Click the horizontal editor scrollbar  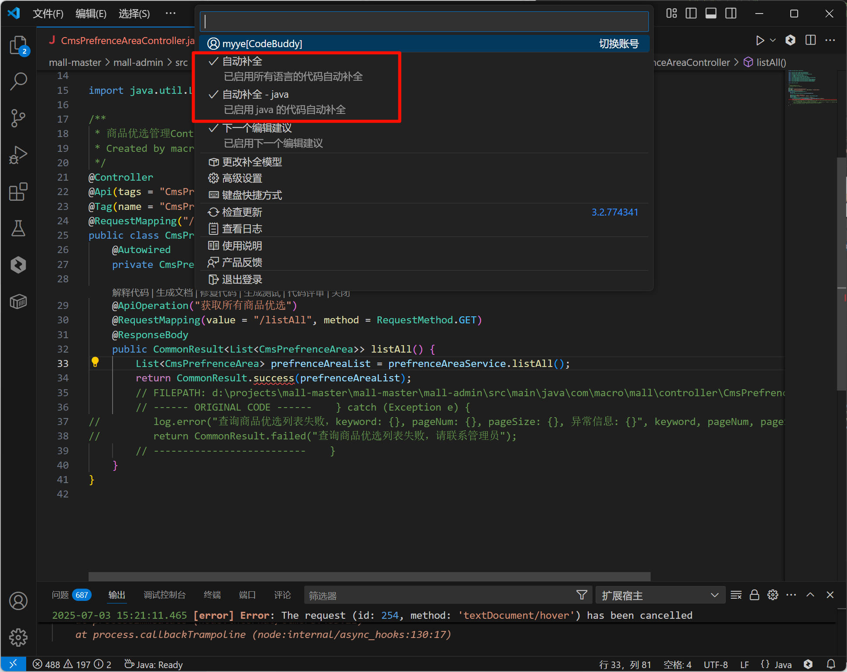click(369, 576)
